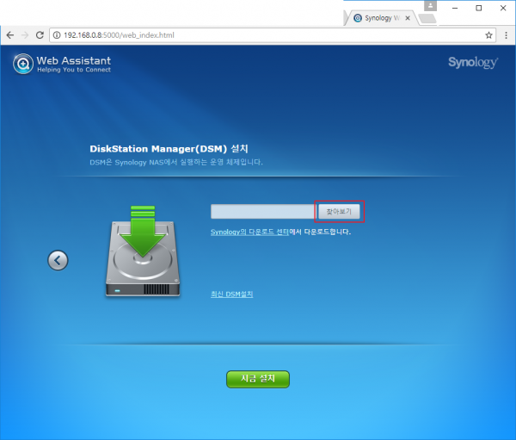The image size is (516, 440).
Task: Reload the current page
Action: 40,35
